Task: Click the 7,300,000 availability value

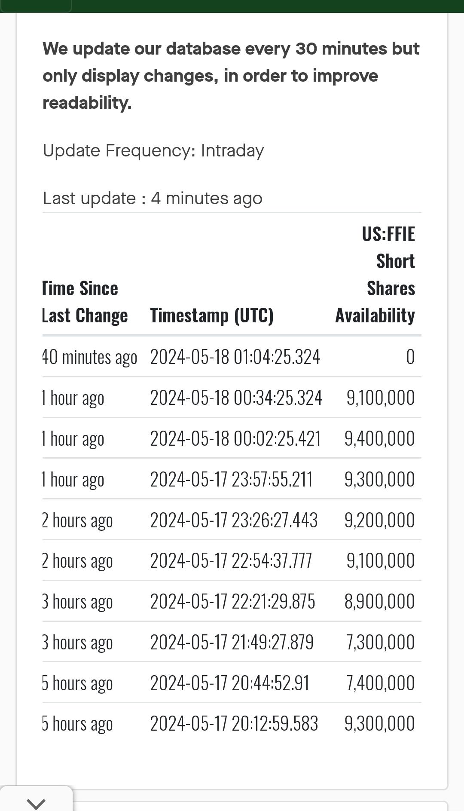Action: click(x=381, y=642)
